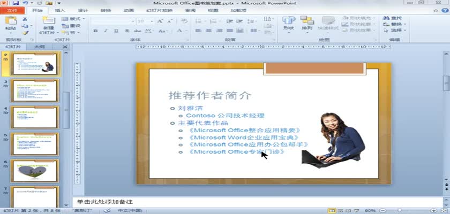450x214 pixels.
Task: Switch to Animations (动画) tab
Action: (x=129, y=11)
